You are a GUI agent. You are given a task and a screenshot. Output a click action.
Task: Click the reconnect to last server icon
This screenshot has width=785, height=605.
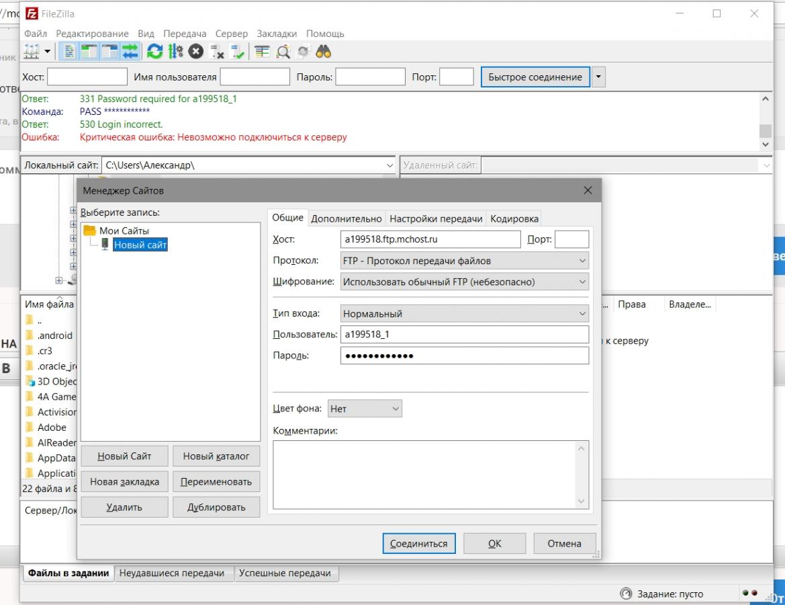[x=237, y=51]
